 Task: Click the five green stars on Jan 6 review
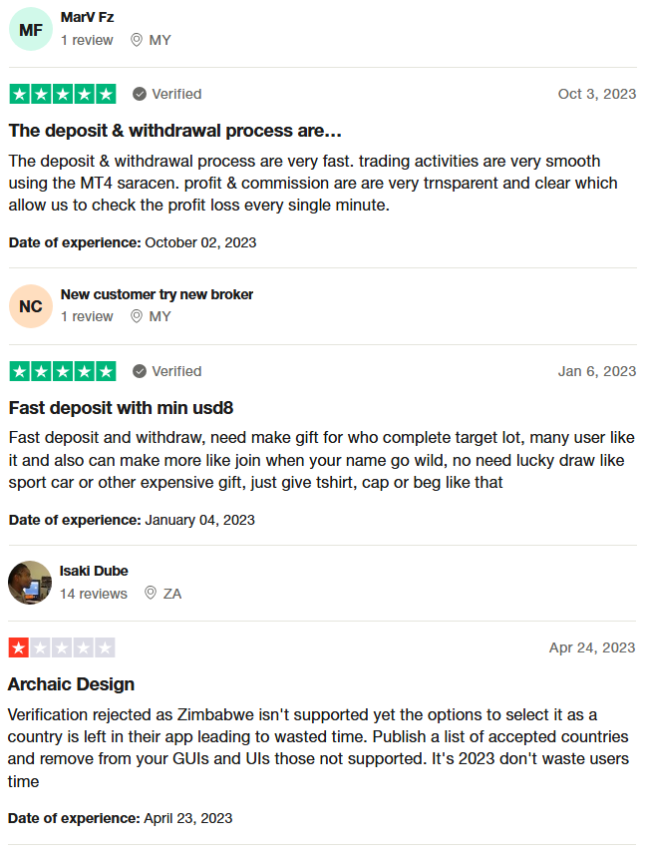pyautogui.click(x=63, y=371)
